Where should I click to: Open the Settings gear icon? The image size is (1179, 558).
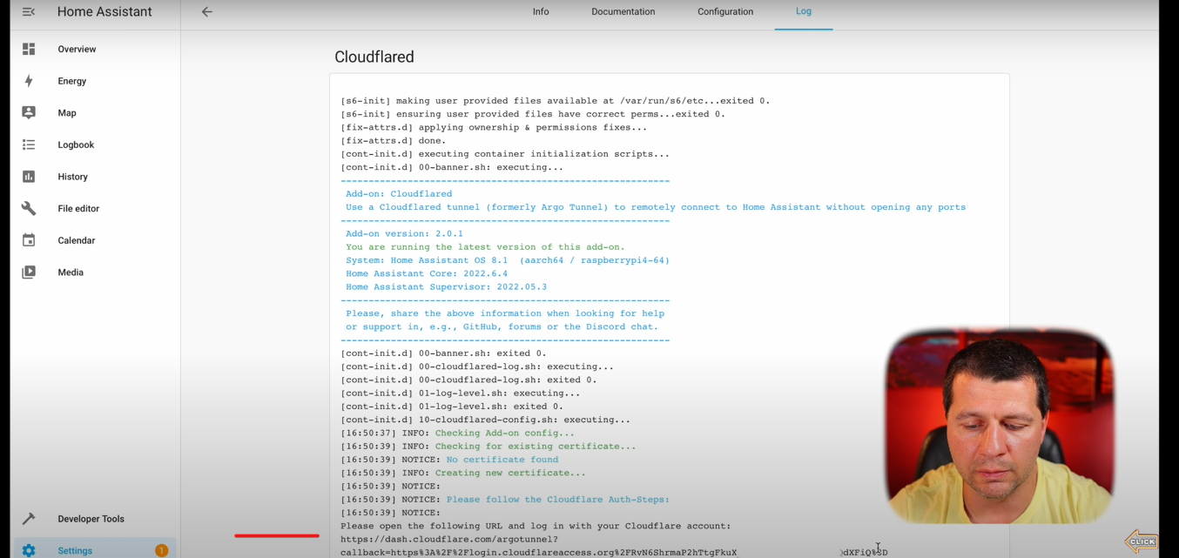click(x=29, y=551)
